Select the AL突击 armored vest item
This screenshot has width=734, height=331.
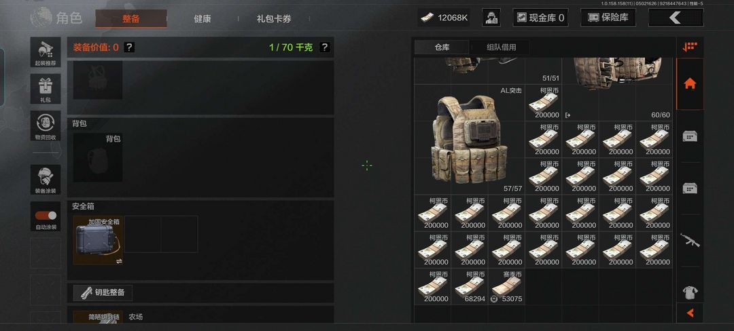click(469, 139)
